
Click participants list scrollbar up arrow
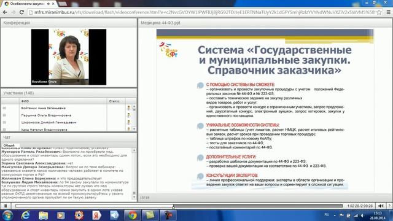click(134, 106)
